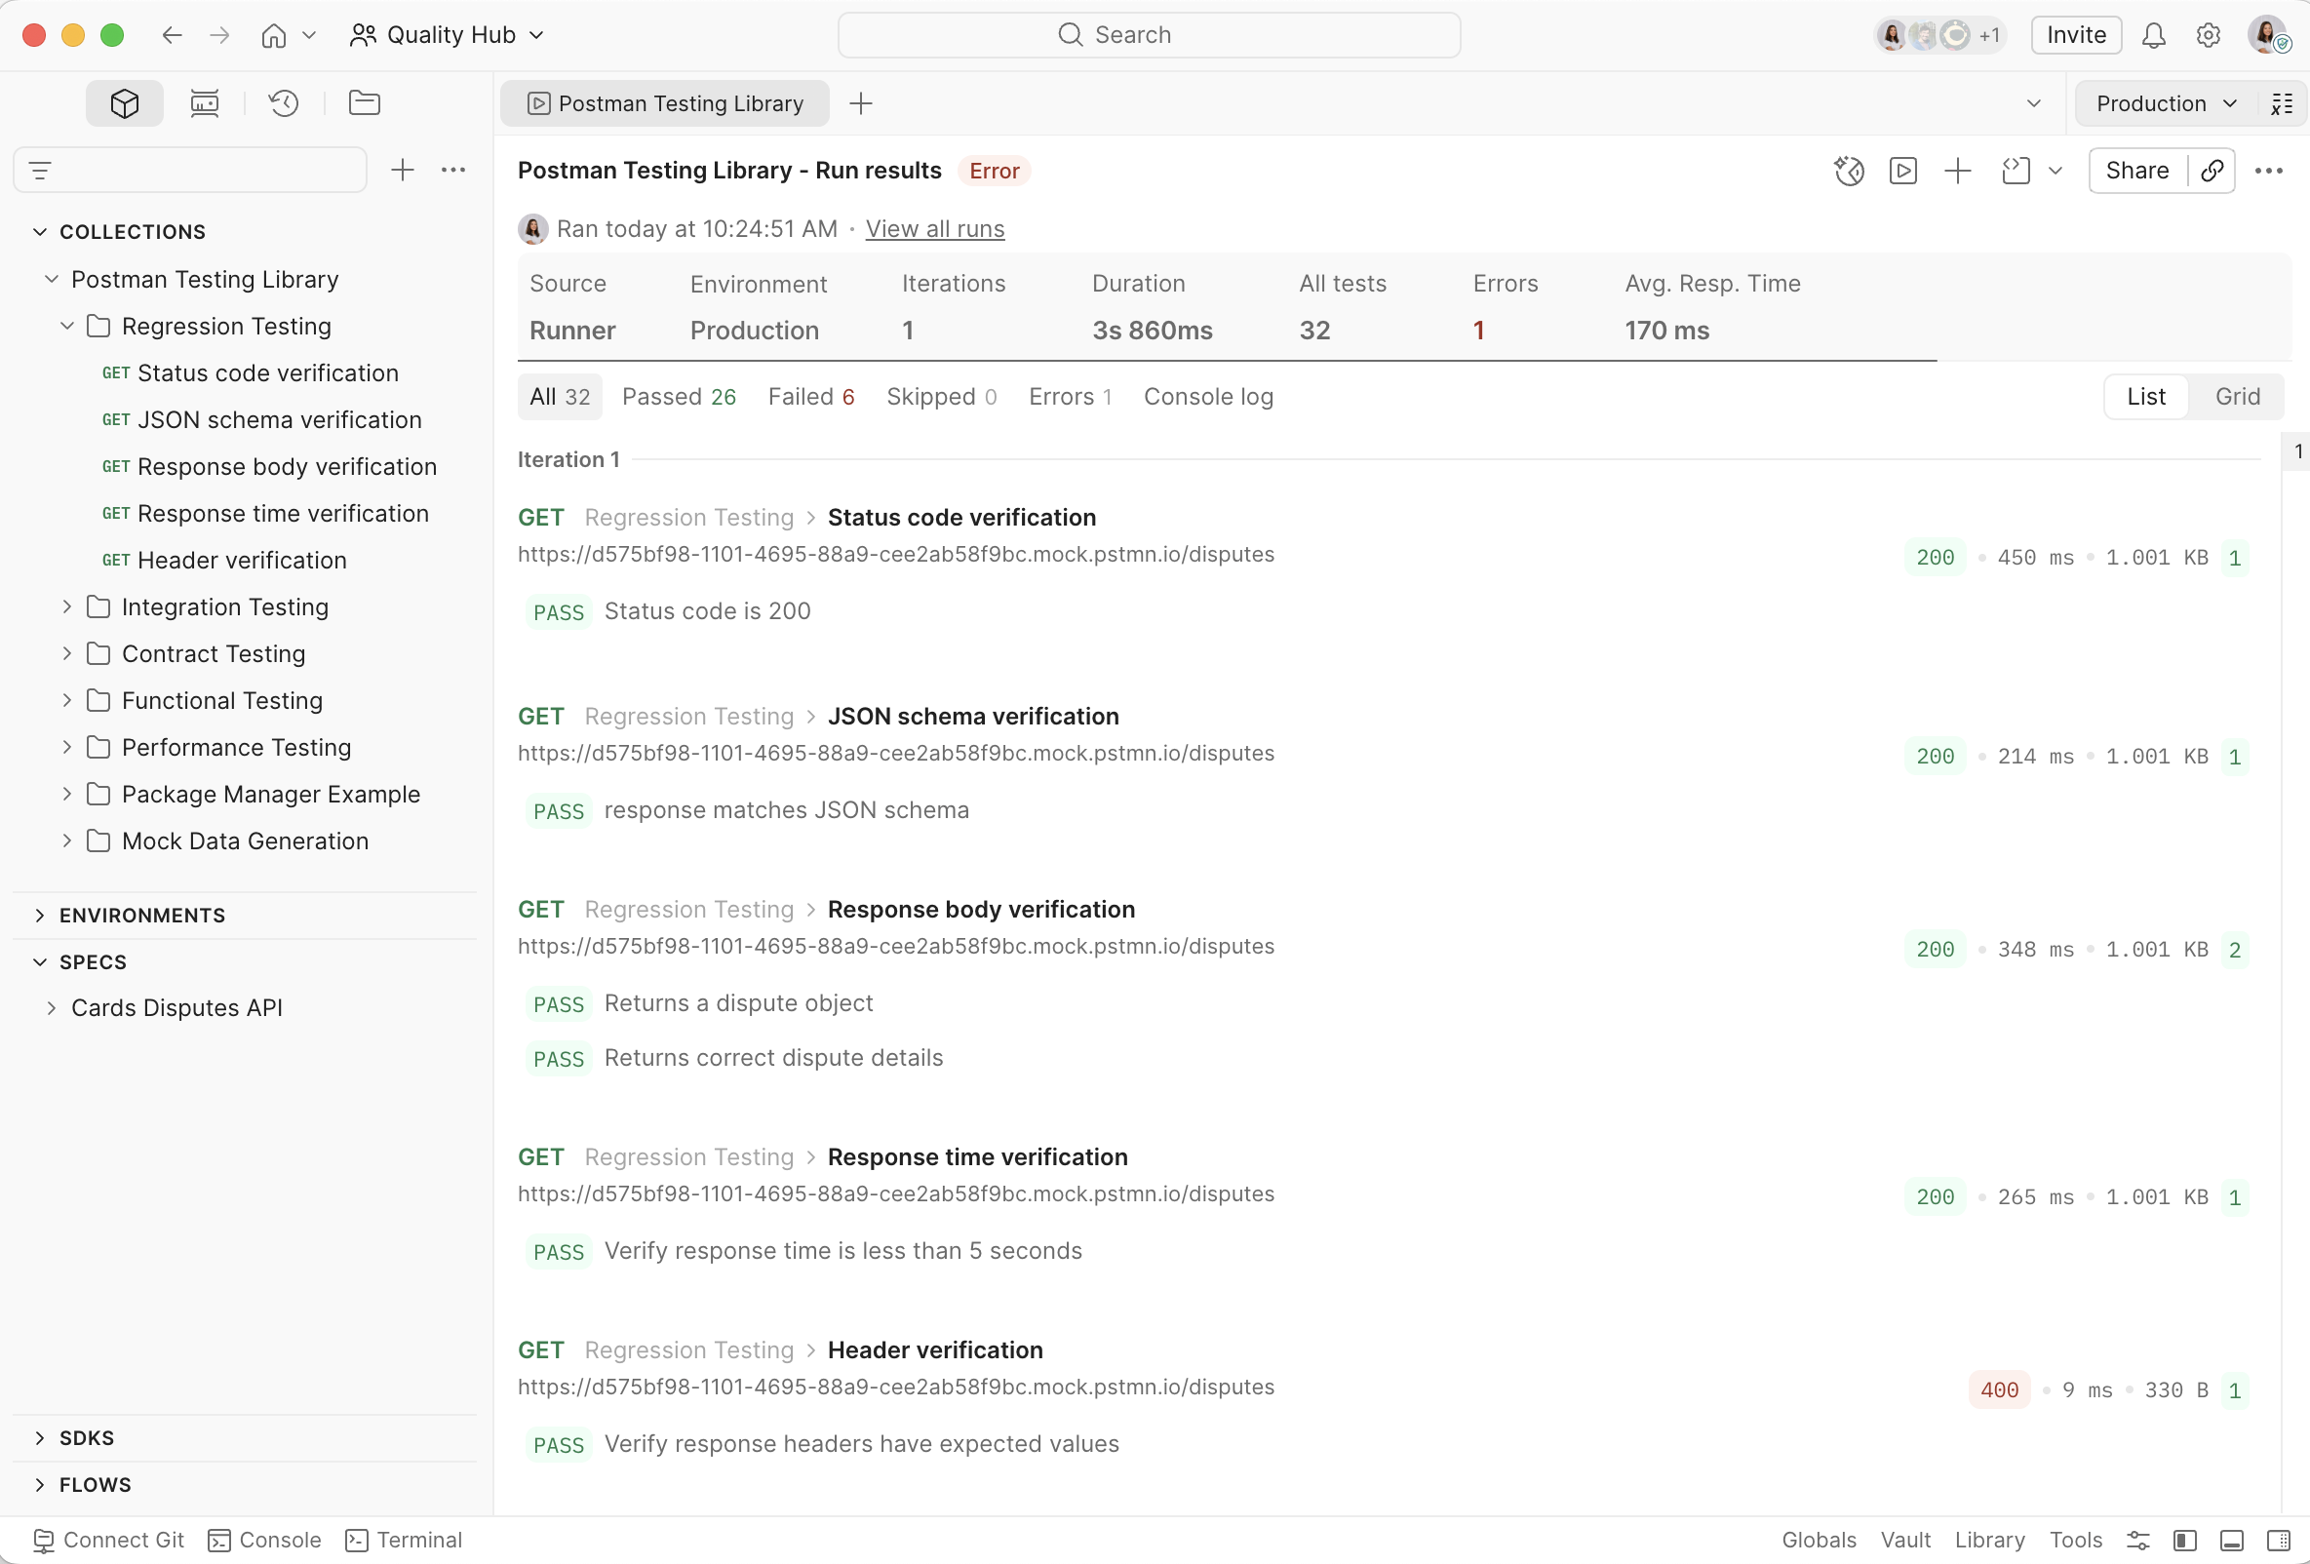Switch results to Grid view

pyautogui.click(x=2238, y=397)
